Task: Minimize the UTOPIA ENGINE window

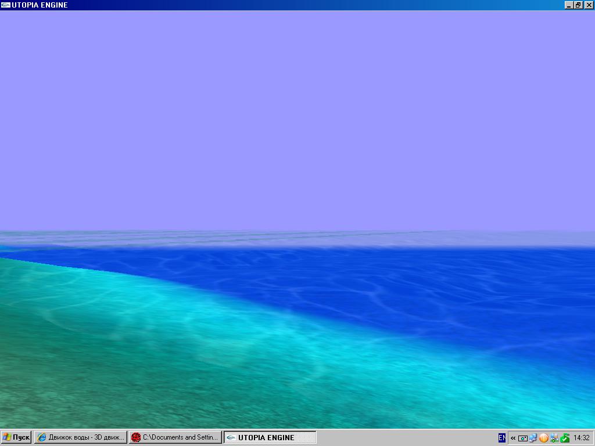Action: tap(568, 5)
